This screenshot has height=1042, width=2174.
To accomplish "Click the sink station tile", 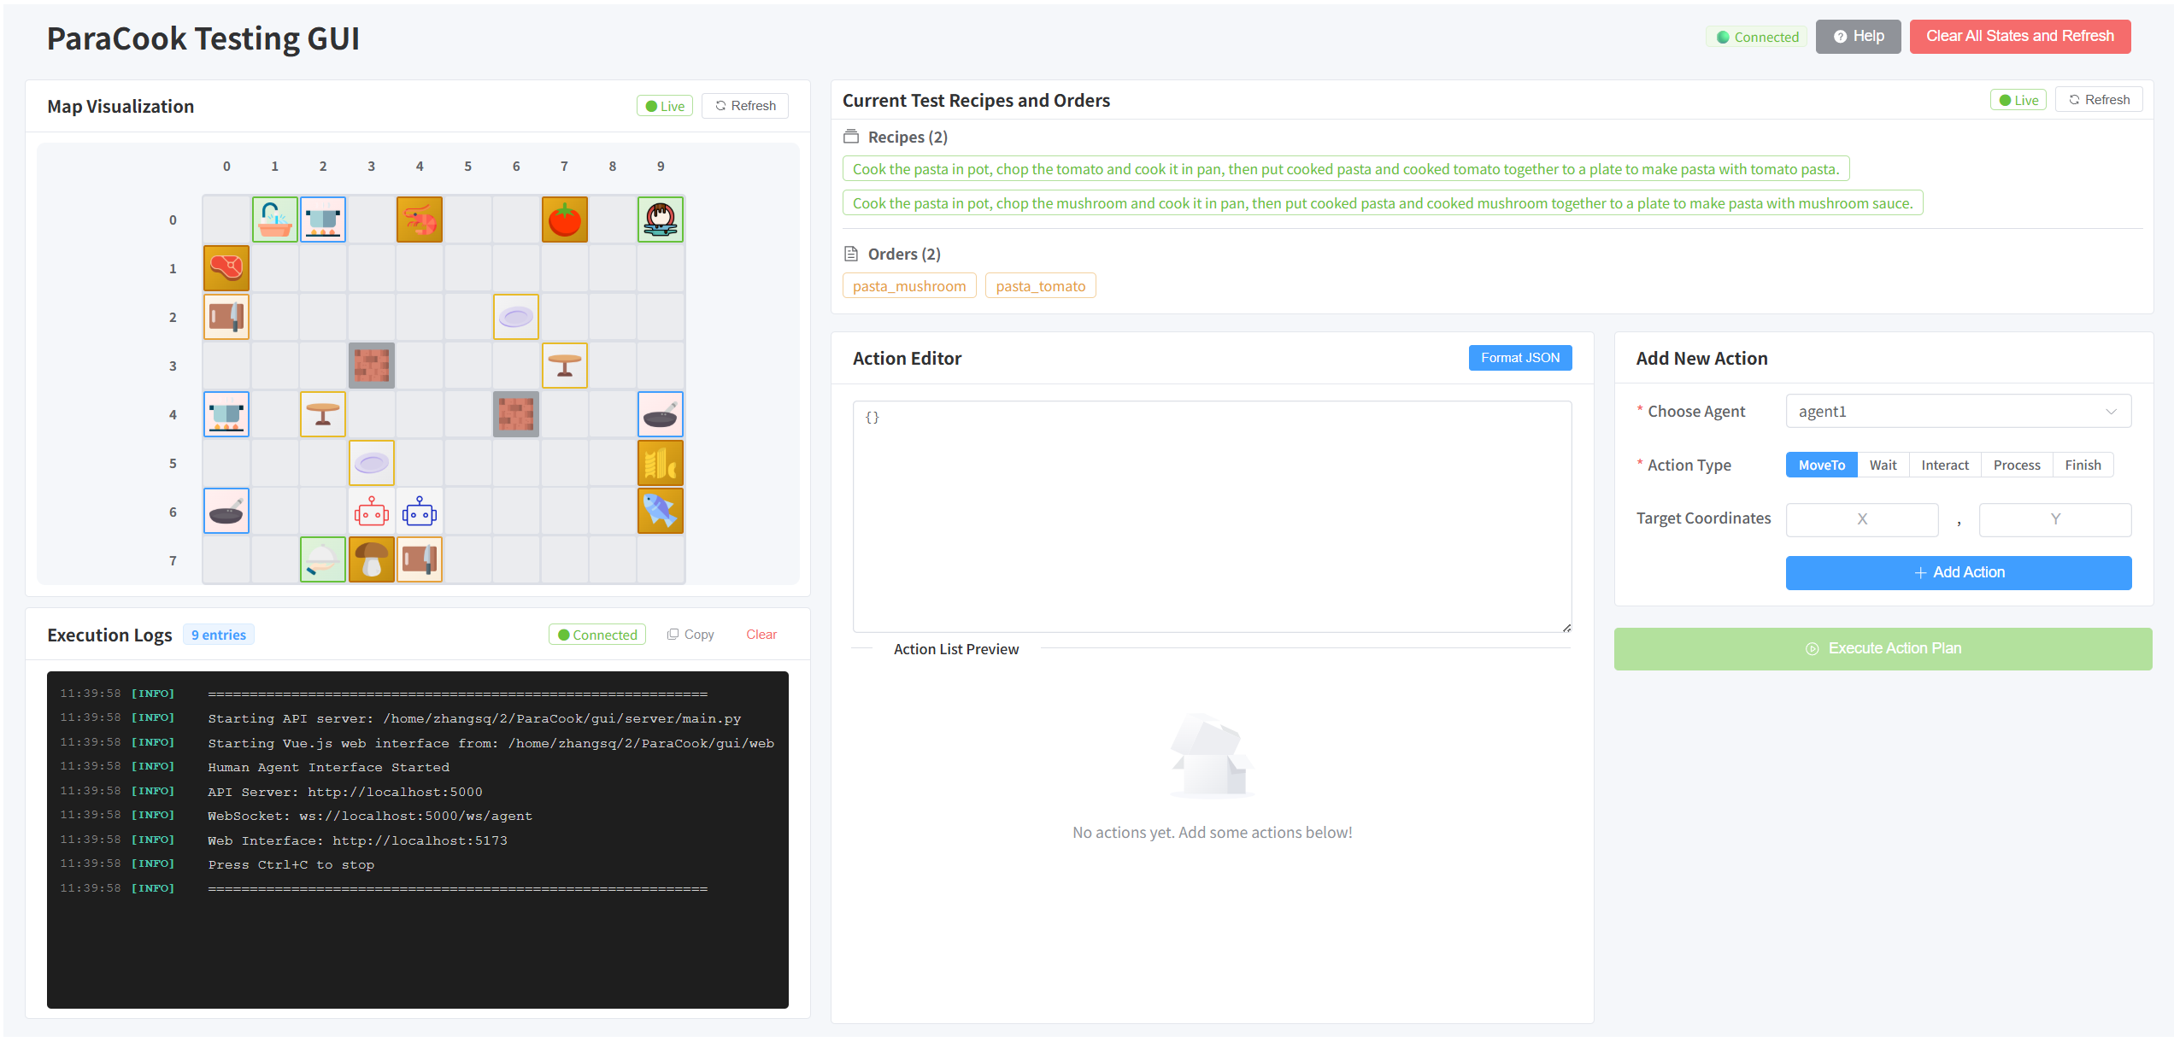I will pos(275,220).
